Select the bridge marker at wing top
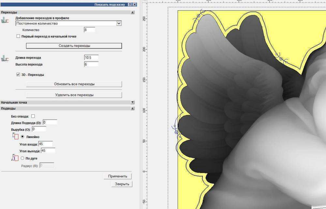This screenshot has width=326, height=209. click(199, 16)
